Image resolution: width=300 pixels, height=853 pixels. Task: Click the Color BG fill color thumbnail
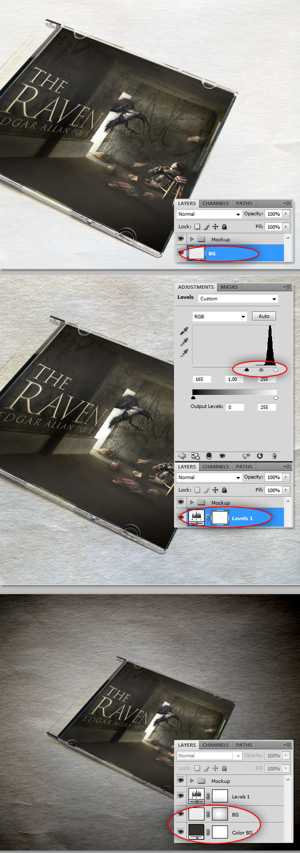point(196,832)
